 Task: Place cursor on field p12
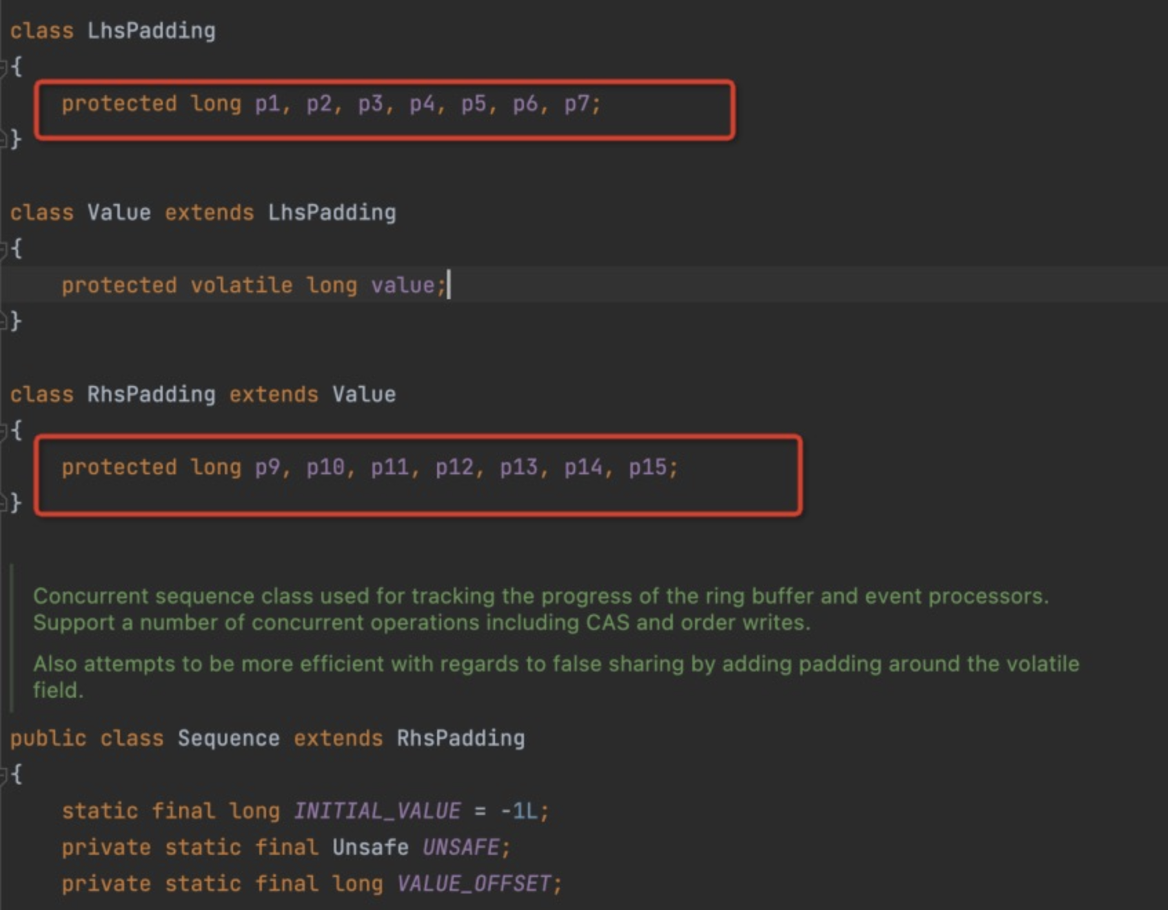[x=454, y=467]
